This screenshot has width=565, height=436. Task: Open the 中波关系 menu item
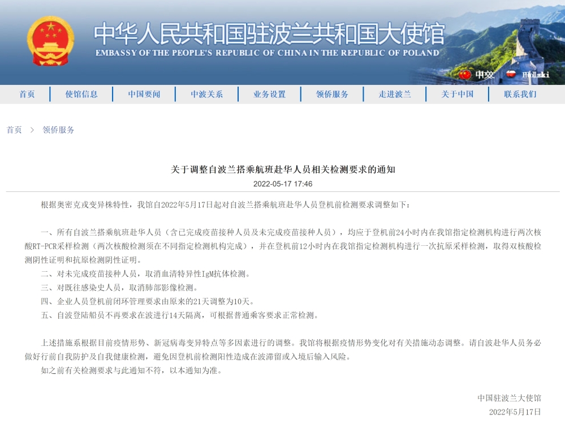(x=207, y=94)
